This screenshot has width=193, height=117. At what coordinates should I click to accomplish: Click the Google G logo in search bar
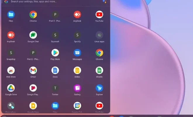point(6,1)
